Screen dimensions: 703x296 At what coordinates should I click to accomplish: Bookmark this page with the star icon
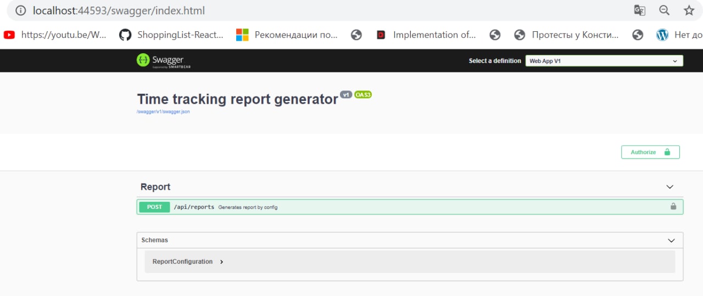point(689,10)
